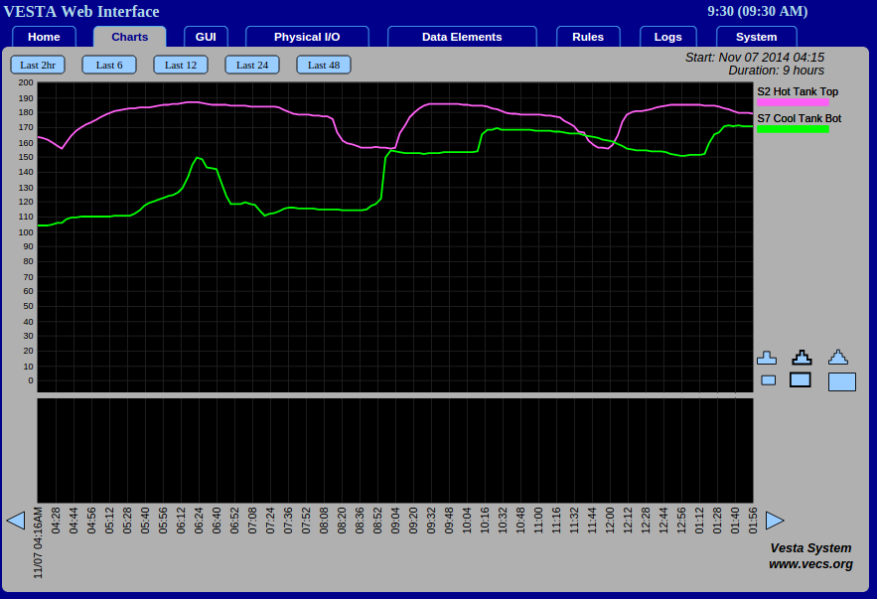Switch to the Rules tab
Viewport: 877px width, 599px height.
point(588,37)
